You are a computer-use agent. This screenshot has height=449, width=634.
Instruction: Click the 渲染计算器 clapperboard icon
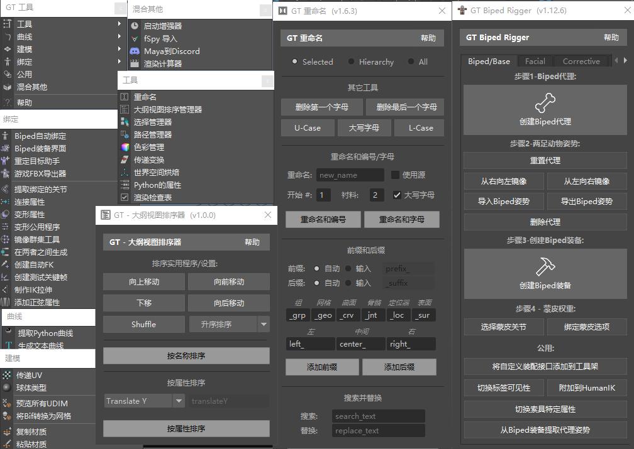click(x=135, y=64)
